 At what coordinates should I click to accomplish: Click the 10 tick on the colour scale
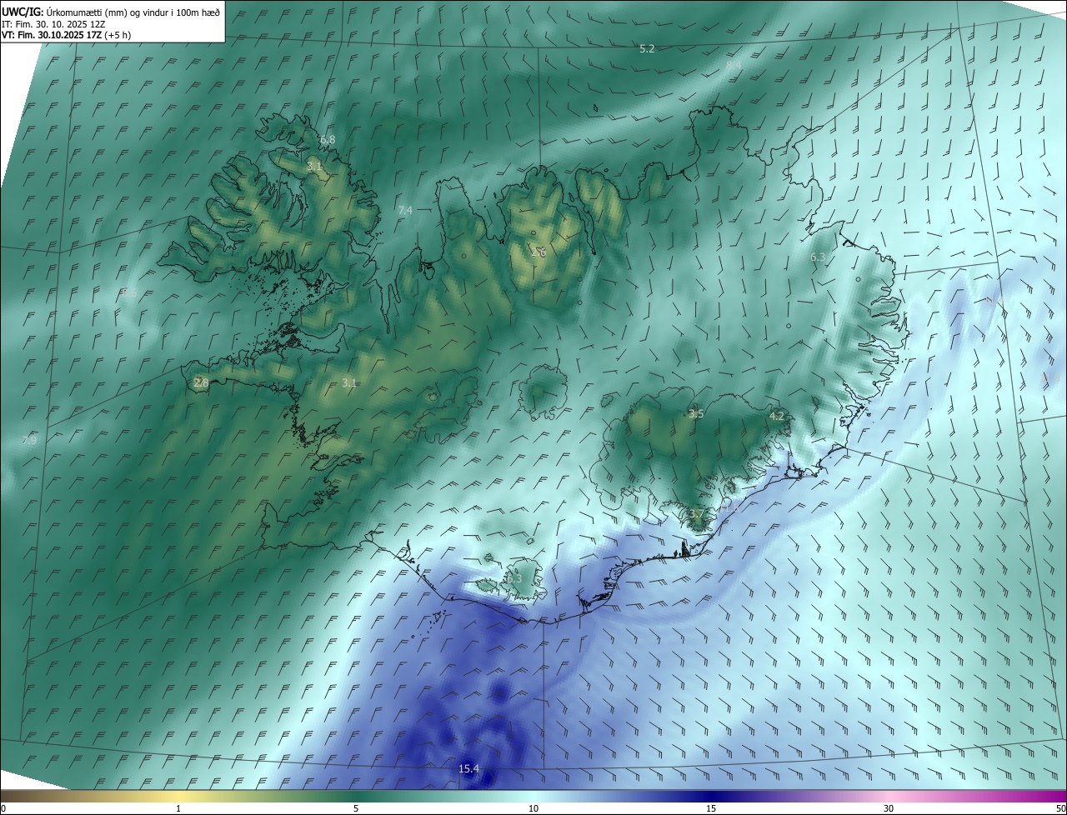(533, 808)
